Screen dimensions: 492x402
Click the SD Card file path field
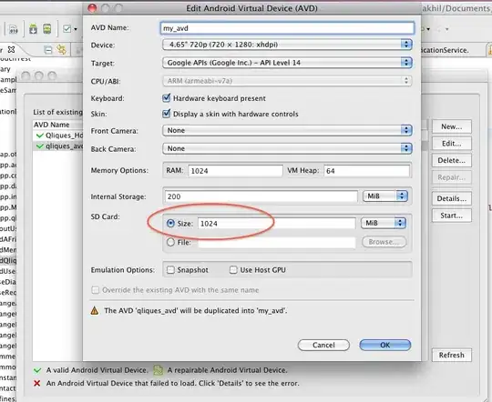pos(276,242)
